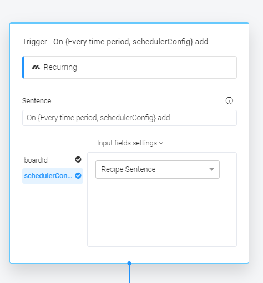Click the Recipe Sentence label text
The width and height of the screenshot is (263, 283).
coord(128,169)
